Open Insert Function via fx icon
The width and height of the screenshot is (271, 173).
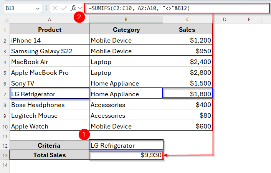pyautogui.click(x=73, y=8)
